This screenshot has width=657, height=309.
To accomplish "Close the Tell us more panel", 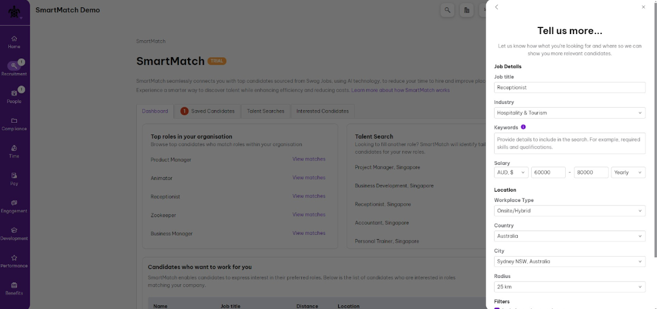I will point(644,7).
